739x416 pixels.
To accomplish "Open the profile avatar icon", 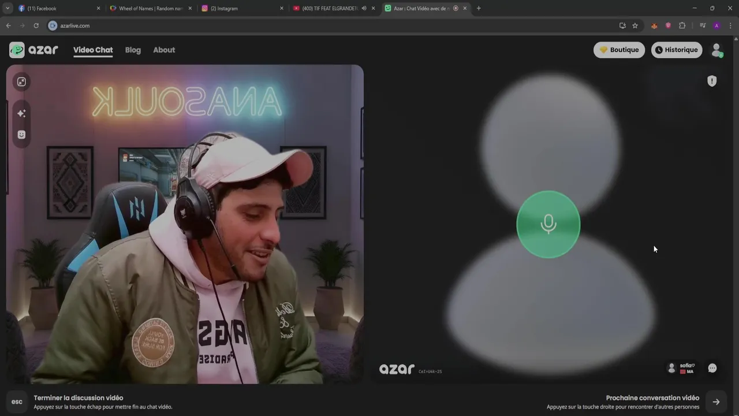I will pyautogui.click(x=716, y=50).
